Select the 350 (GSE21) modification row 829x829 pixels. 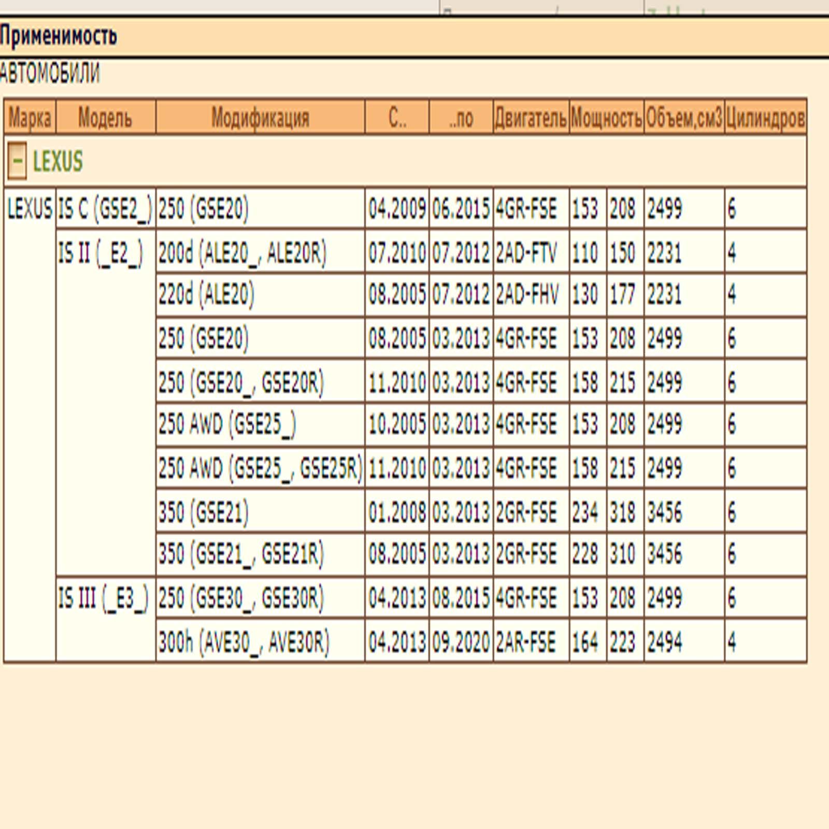coord(481,512)
